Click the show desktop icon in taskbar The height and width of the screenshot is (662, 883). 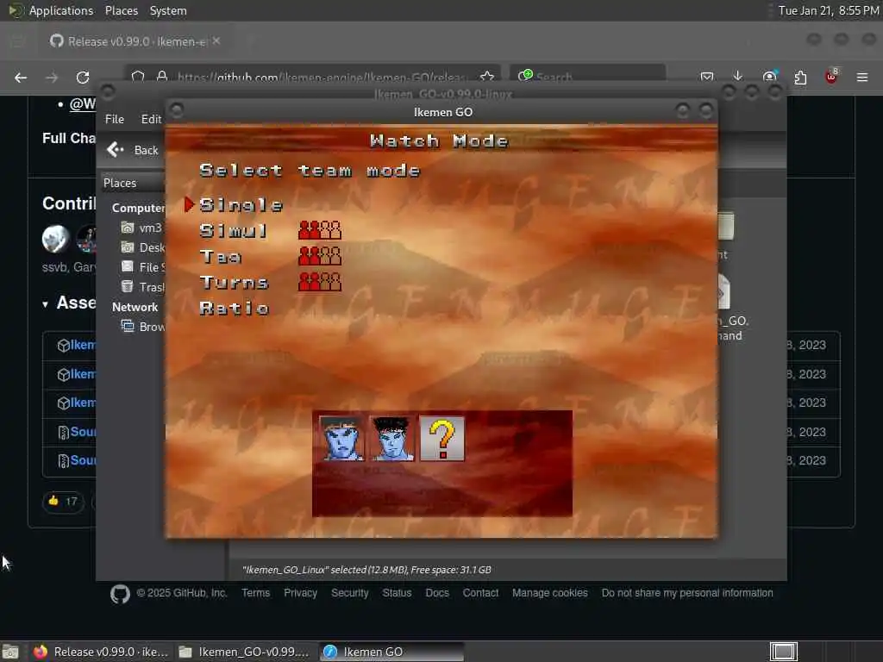point(10,652)
